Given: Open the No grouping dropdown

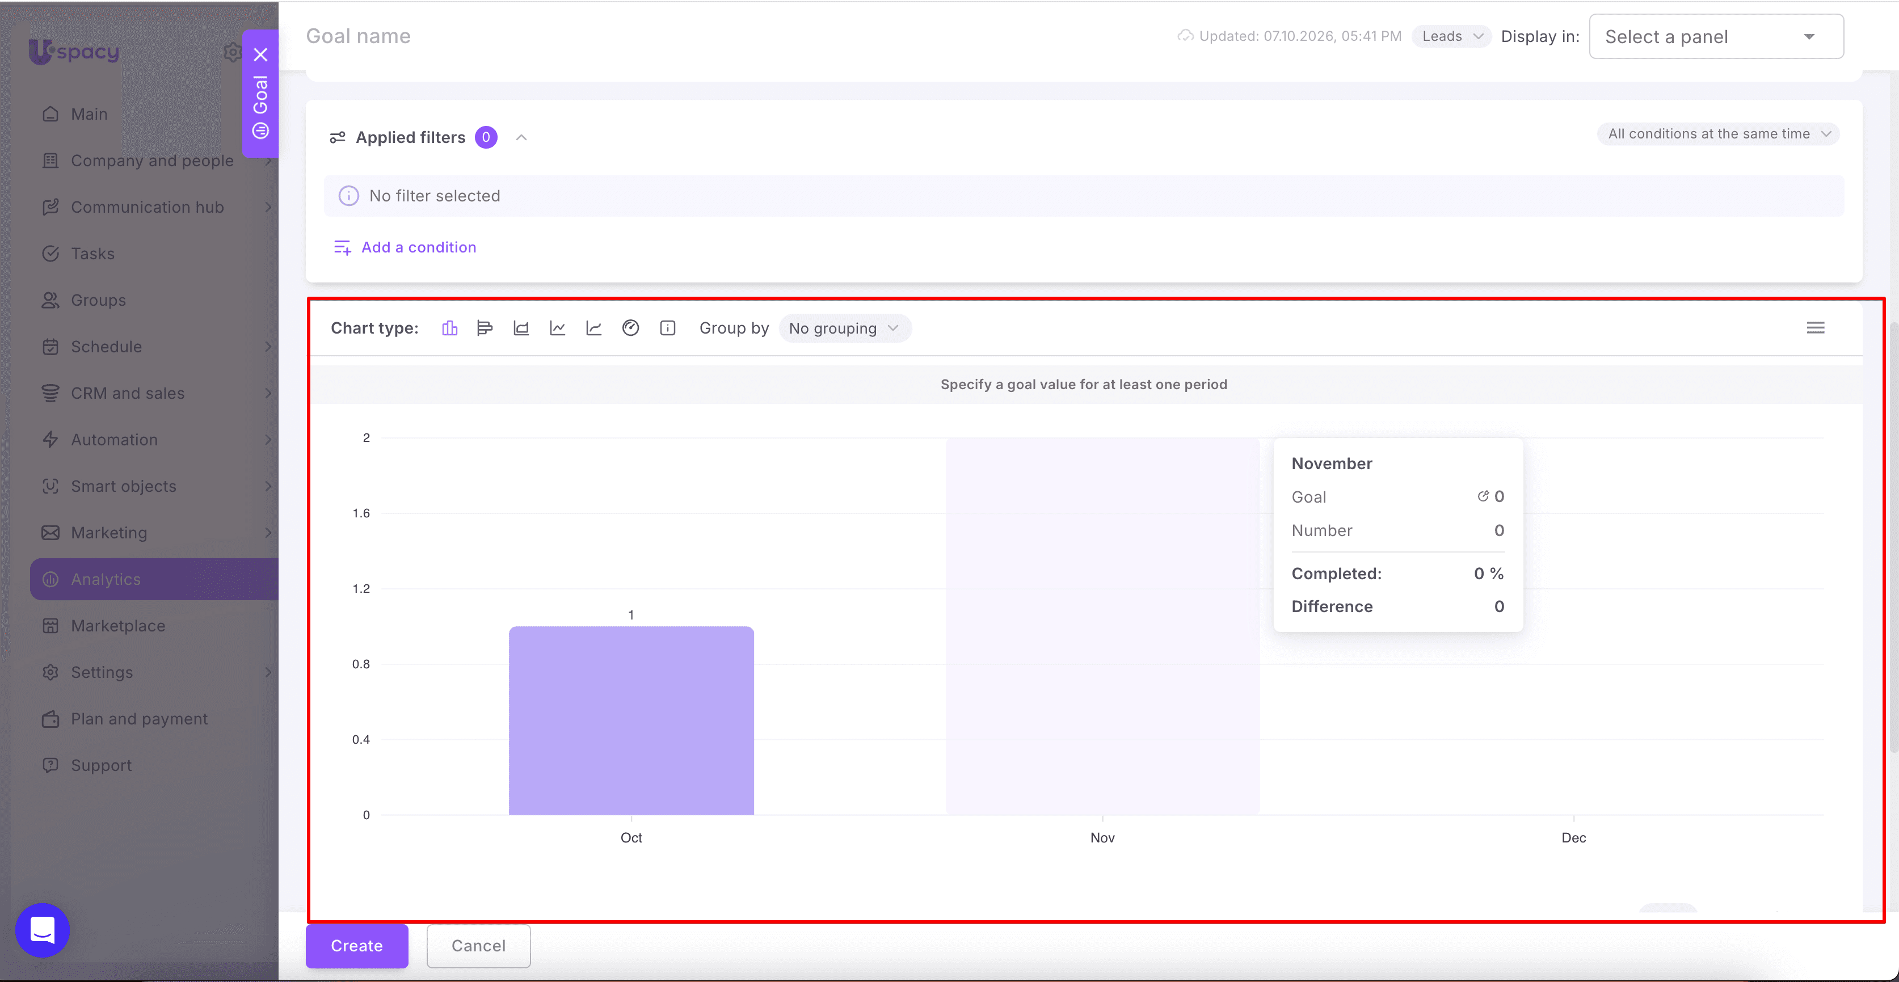Looking at the screenshot, I should tap(845, 328).
